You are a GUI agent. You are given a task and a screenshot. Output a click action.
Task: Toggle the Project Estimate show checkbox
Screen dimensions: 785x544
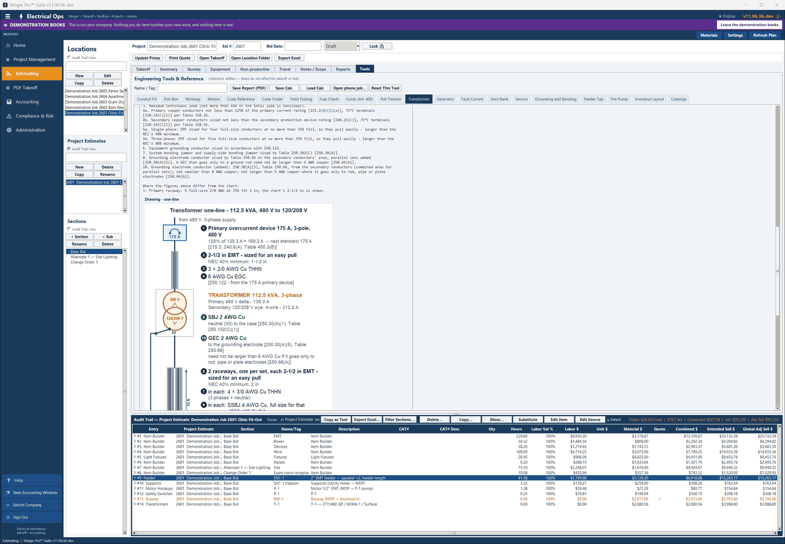point(282,419)
